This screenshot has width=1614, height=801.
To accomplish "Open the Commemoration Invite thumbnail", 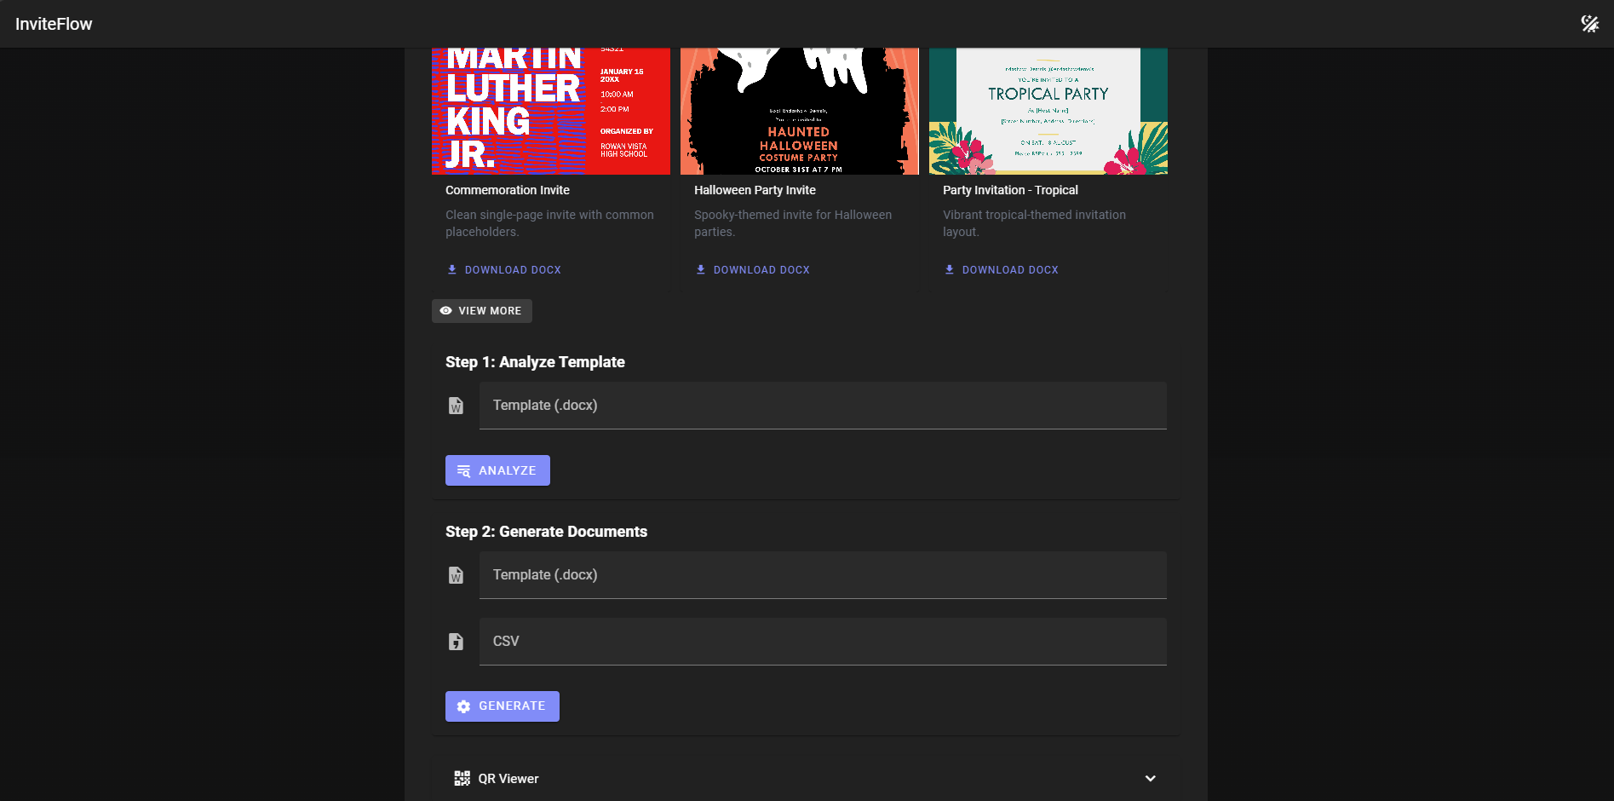I will [x=551, y=111].
